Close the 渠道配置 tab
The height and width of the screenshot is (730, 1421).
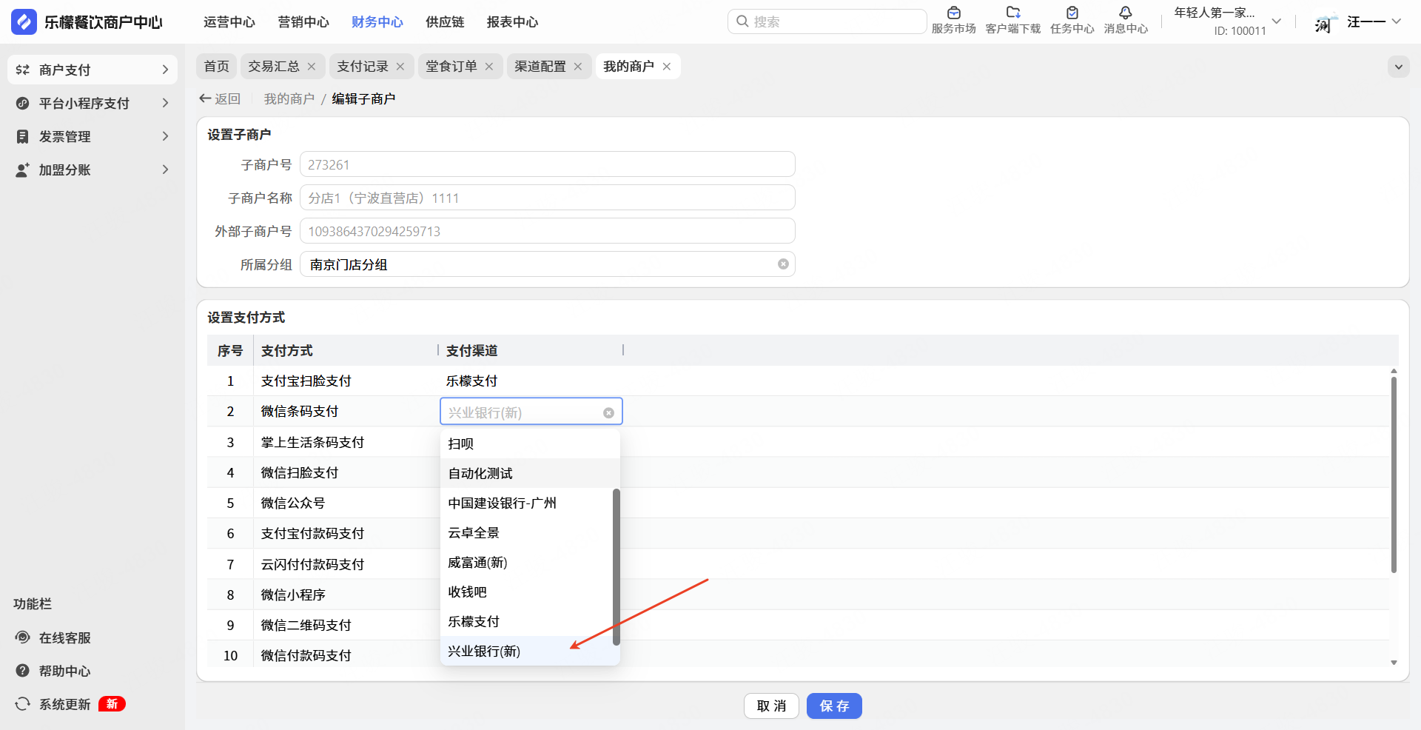click(578, 67)
